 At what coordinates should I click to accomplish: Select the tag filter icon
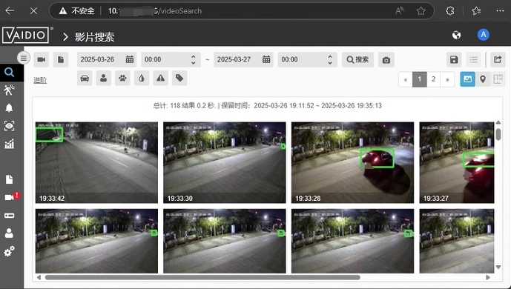[x=179, y=79]
